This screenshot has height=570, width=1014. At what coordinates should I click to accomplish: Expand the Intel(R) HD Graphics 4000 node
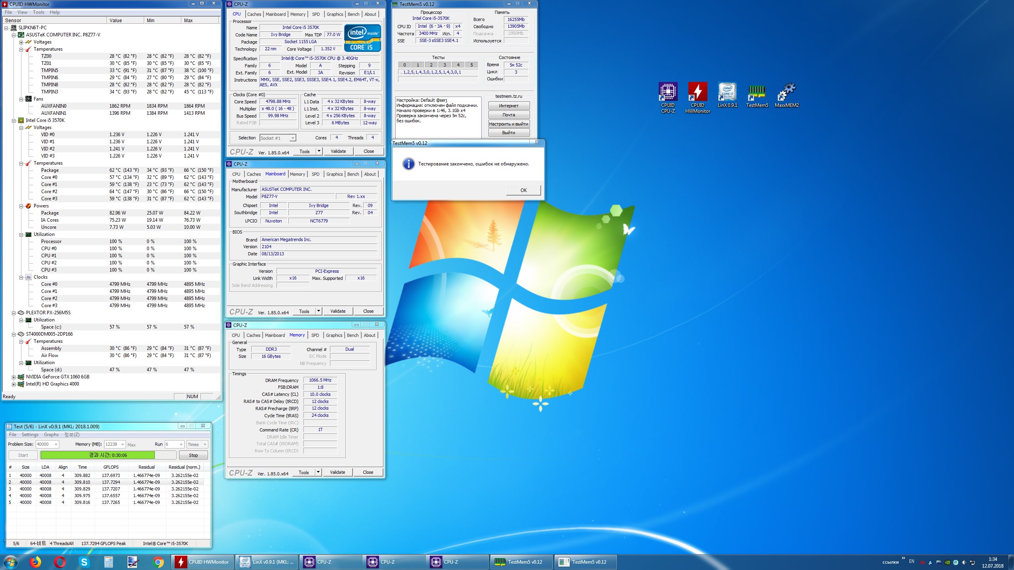(13, 384)
